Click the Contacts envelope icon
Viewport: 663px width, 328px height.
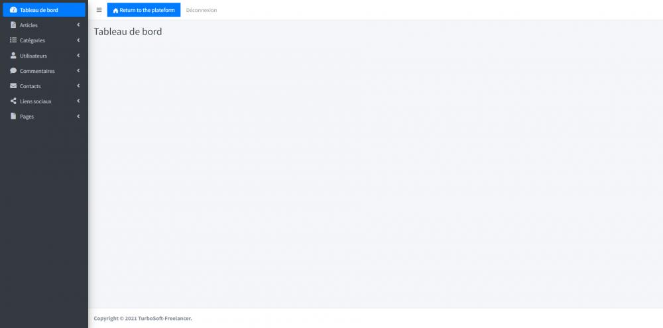pyautogui.click(x=13, y=85)
